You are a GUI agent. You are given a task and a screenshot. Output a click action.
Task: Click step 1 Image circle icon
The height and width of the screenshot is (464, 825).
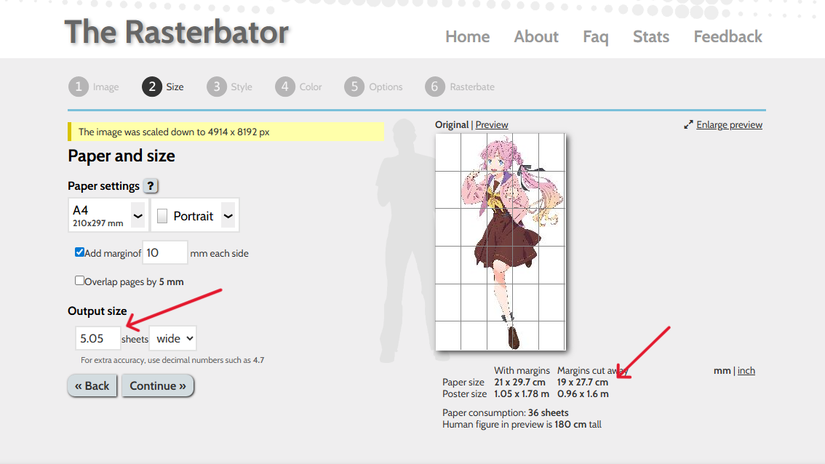point(79,87)
